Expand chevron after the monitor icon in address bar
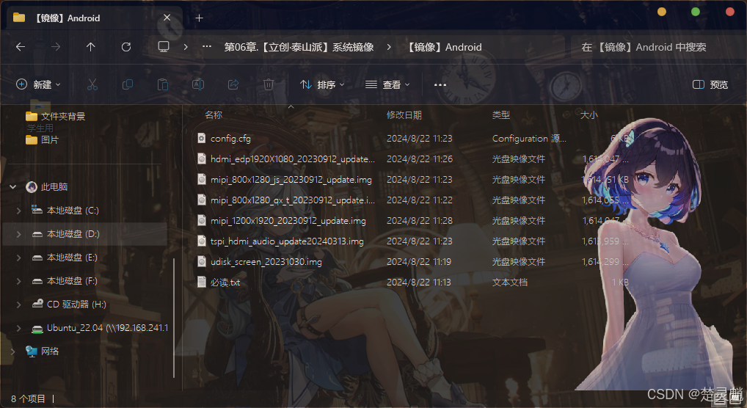The image size is (747, 408). click(x=186, y=47)
